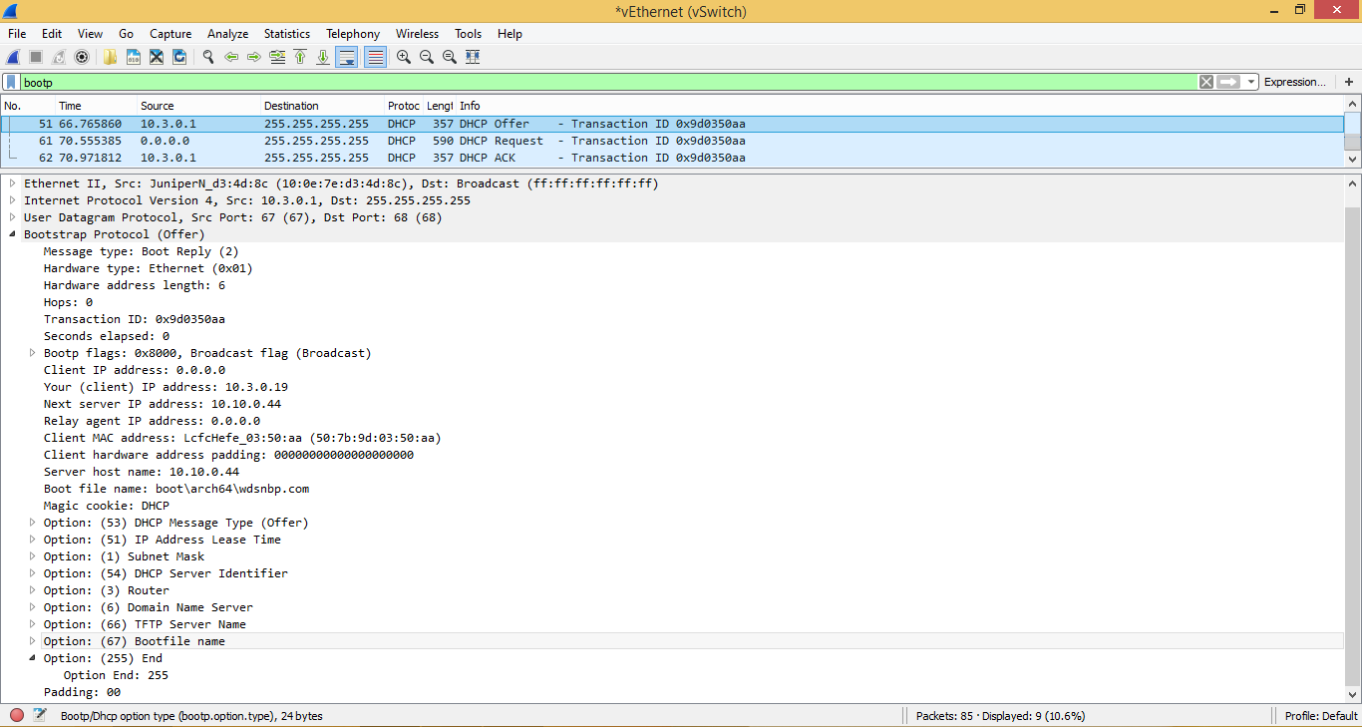Select the DHCP Request packet 61
Screen dimensions: 1362x727
(672, 141)
